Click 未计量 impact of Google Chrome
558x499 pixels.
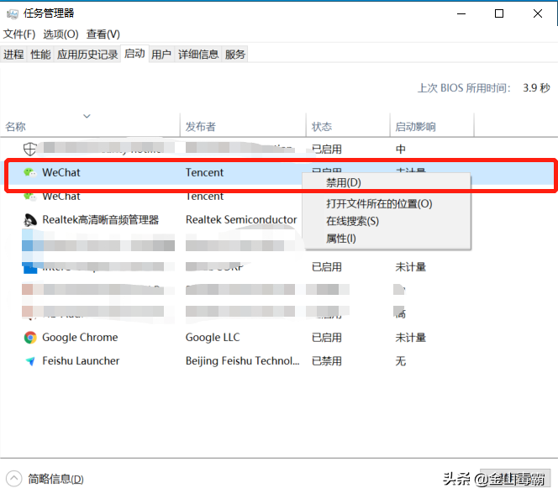pyautogui.click(x=410, y=338)
